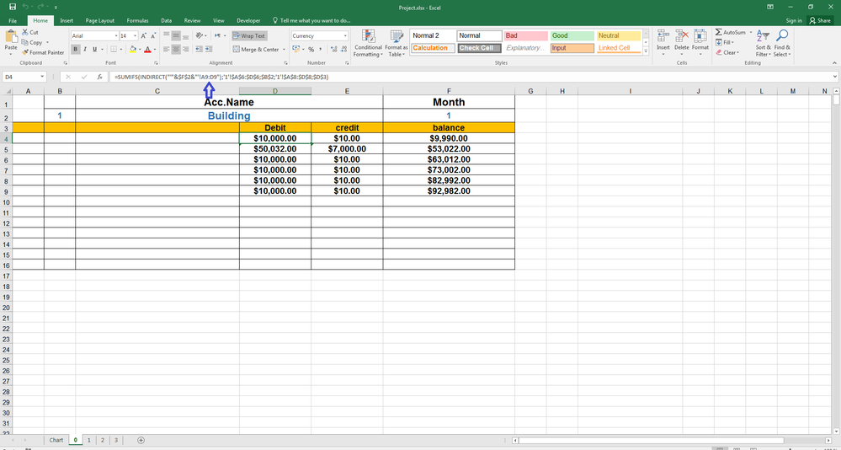Expand the formula bar
Viewport: 841px width, 450px height.
(834, 77)
